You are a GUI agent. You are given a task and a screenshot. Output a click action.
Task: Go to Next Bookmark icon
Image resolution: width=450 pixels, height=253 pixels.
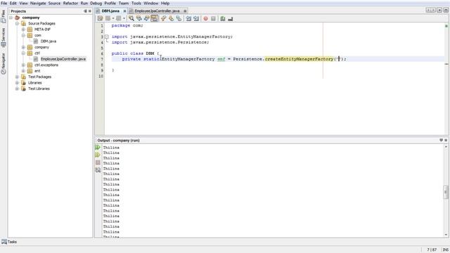click(x=172, y=19)
